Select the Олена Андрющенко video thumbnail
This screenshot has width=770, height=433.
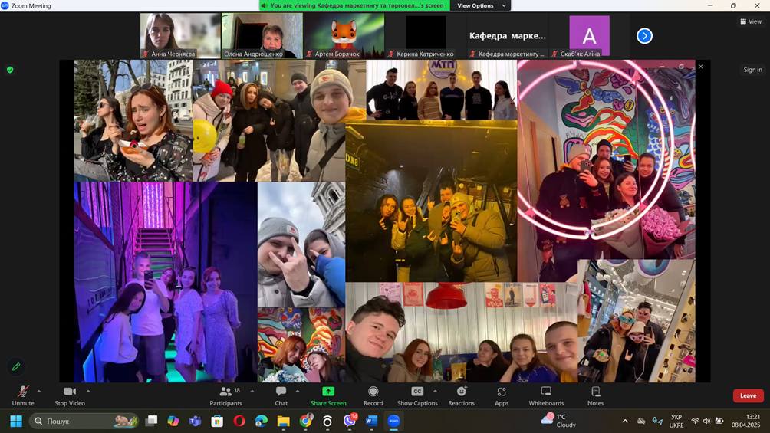262,36
